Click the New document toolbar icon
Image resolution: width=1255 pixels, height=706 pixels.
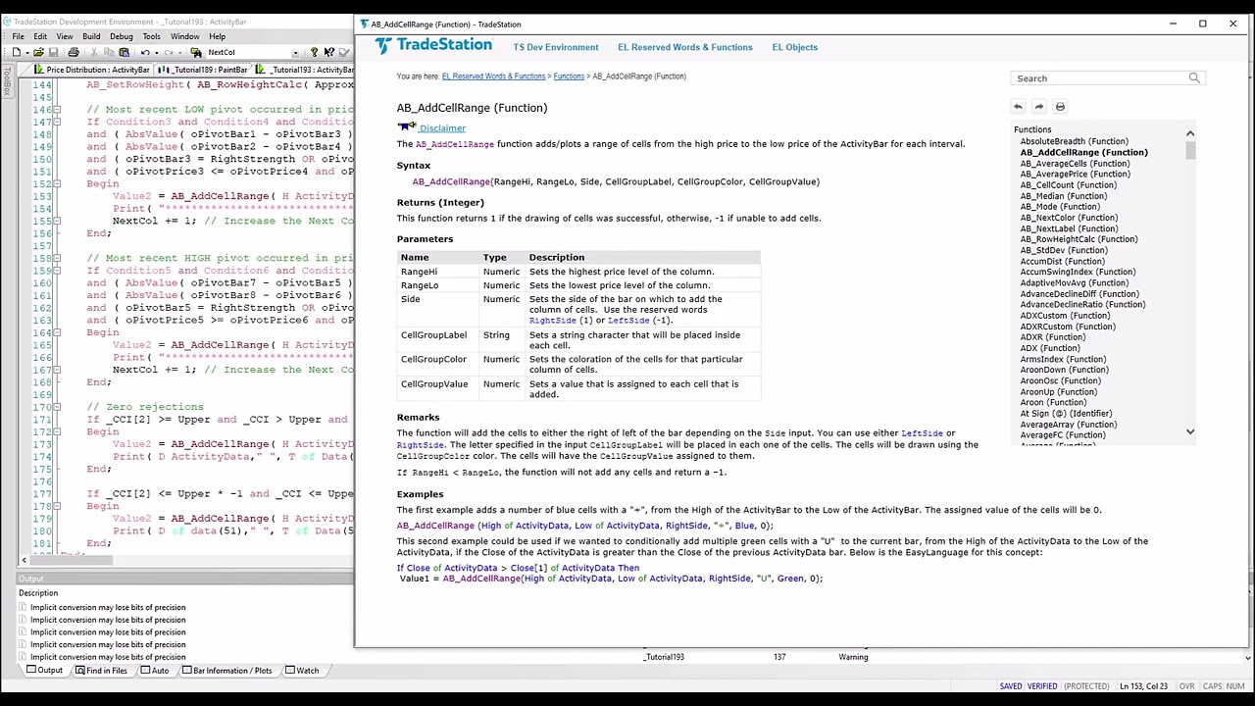click(x=17, y=52)
